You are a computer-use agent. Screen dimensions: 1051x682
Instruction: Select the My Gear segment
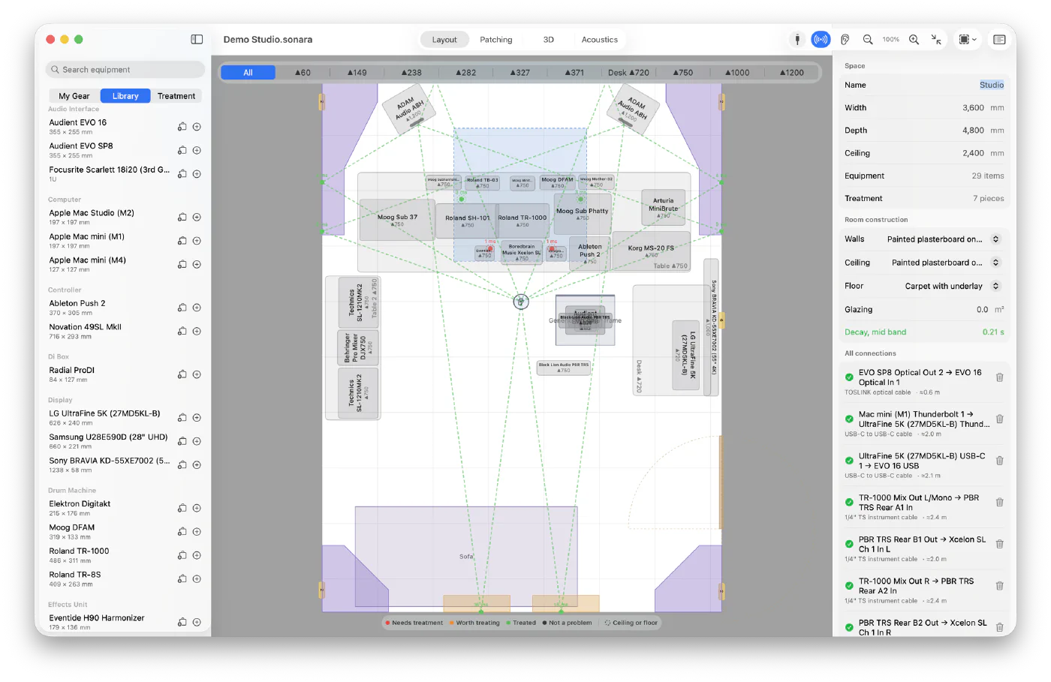pos(74,96)
